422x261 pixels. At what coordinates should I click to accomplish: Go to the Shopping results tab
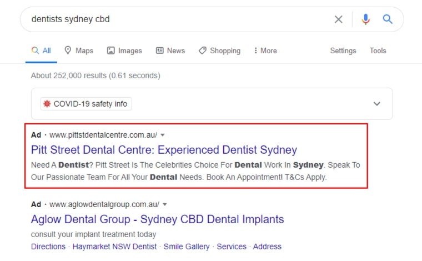(219, 51)
